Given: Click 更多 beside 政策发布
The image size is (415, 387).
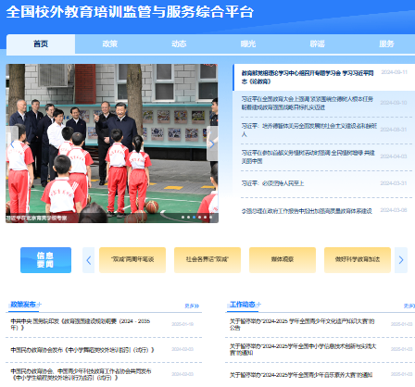Looking at the screenshot, I should tap(192, 306).
